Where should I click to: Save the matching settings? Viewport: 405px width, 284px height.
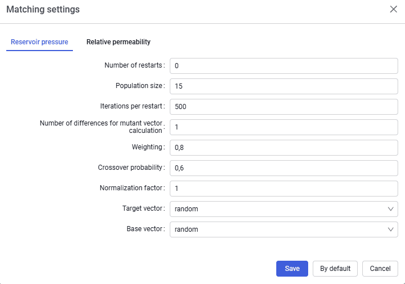click(292, 269)
